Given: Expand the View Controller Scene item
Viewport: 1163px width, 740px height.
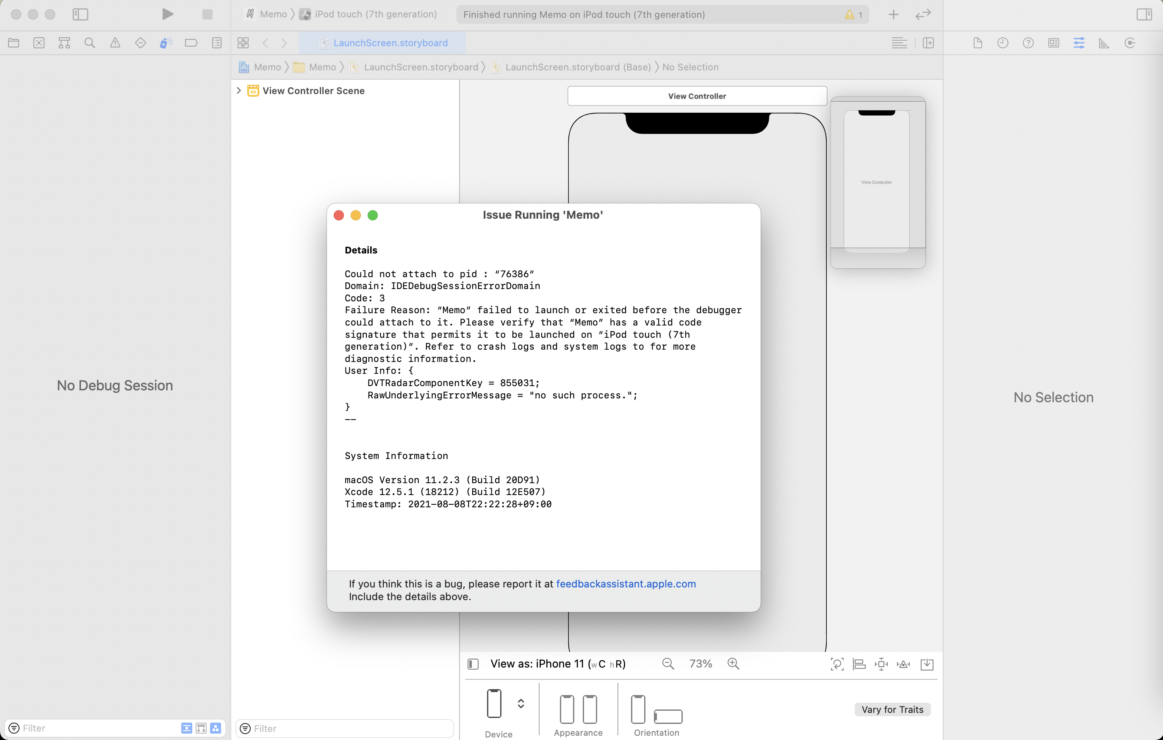Looking at the screenshot, I should (238, 90).
